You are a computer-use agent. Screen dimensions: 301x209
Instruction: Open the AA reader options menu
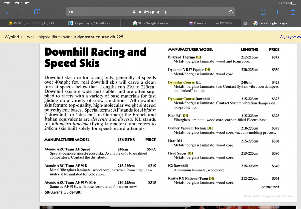point(71,12)
